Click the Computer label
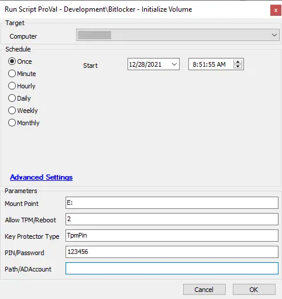 click(23, 36)
